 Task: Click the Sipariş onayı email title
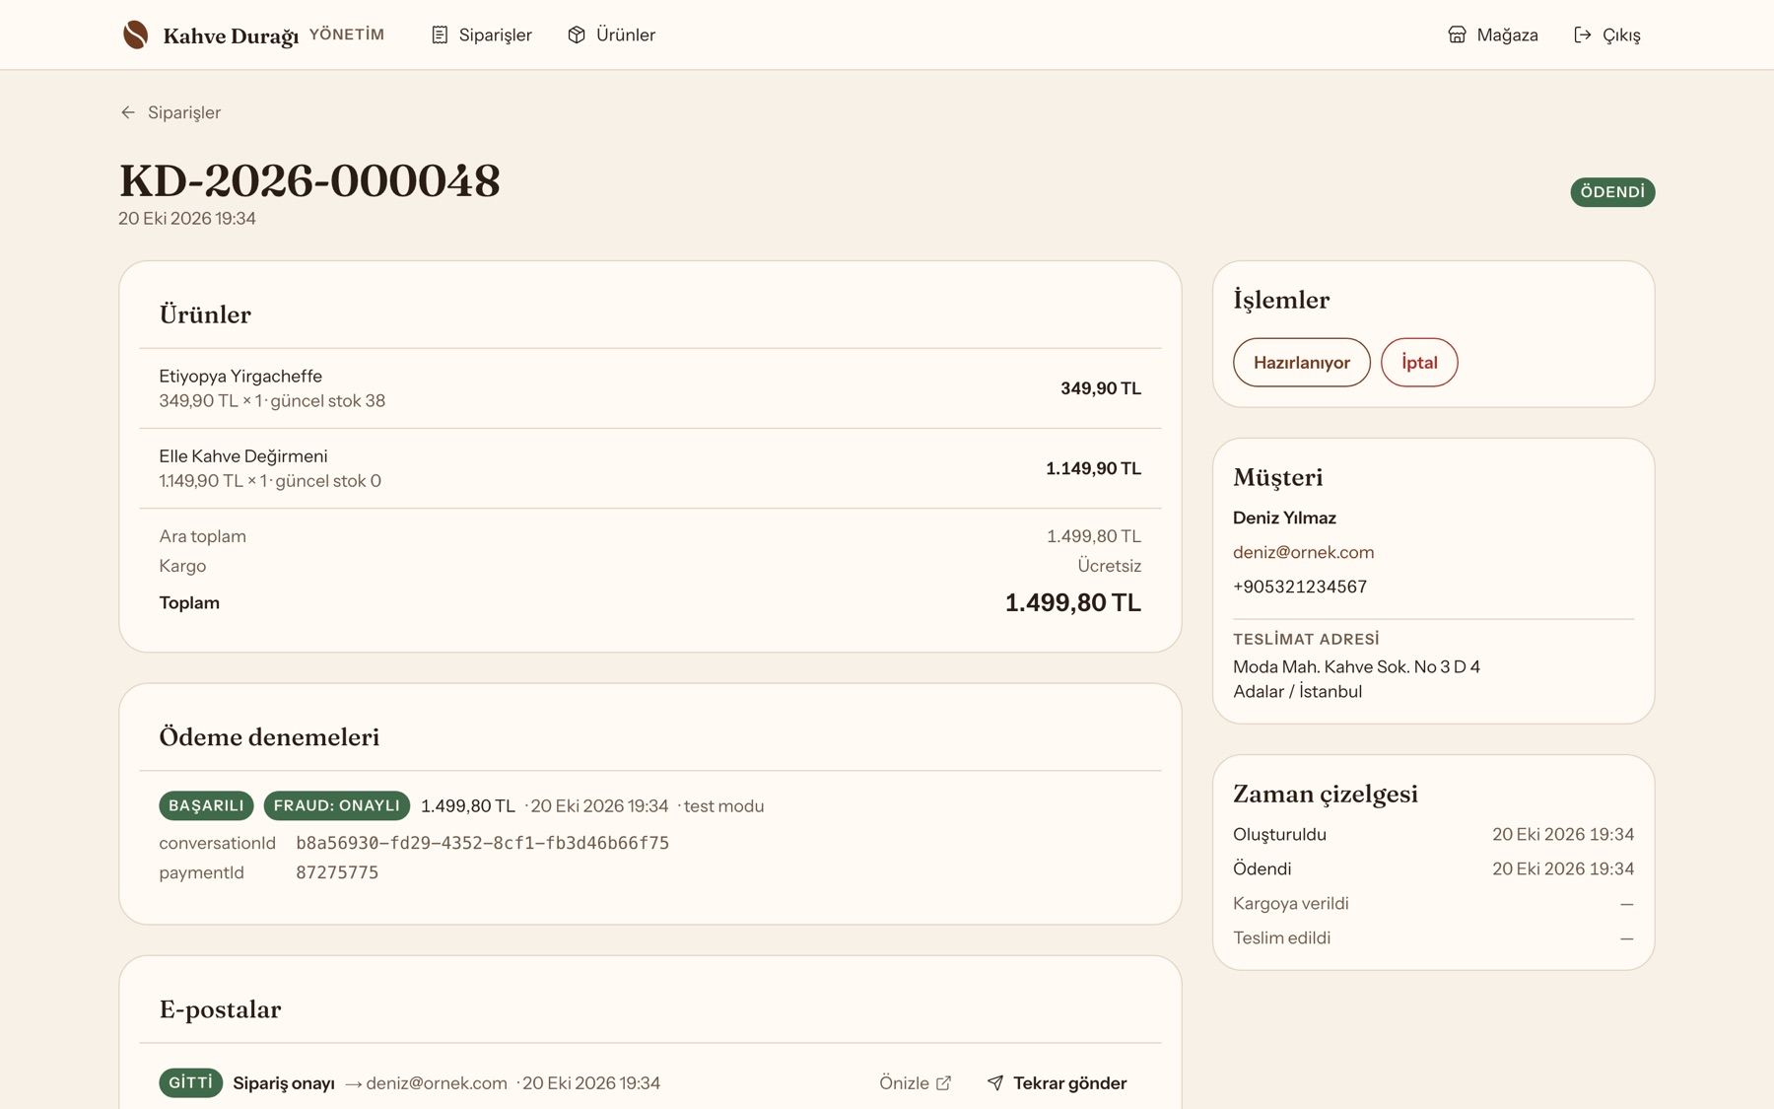(x=284, y=1082)
